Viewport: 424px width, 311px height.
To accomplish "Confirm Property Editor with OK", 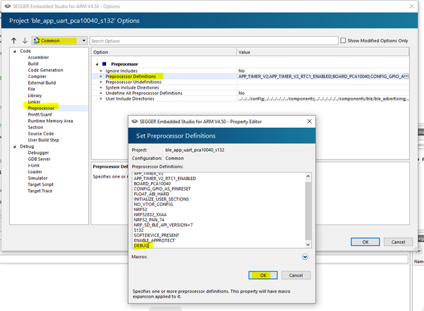I will pos(263,275).
